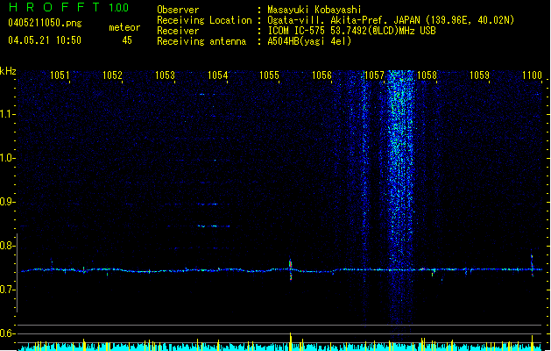This screenshot has width=551, height=351.
Task: Click time axis marker 1056
Action: [x=321, y=75]
